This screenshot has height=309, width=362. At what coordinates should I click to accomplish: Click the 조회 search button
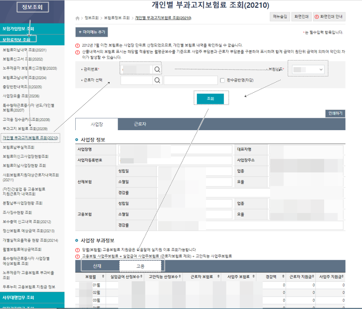coord(211,98)
